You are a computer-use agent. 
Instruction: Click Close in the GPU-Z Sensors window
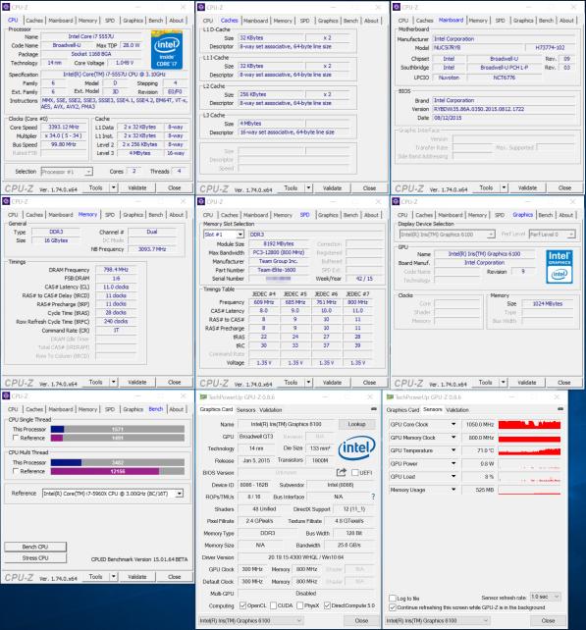(549, 621)
